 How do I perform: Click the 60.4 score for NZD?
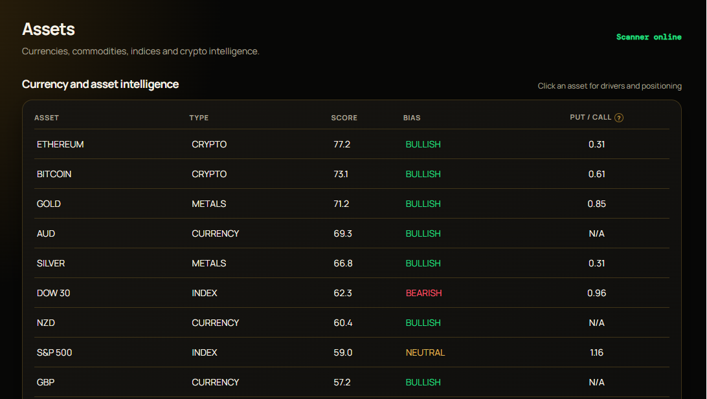pos(343,323)
